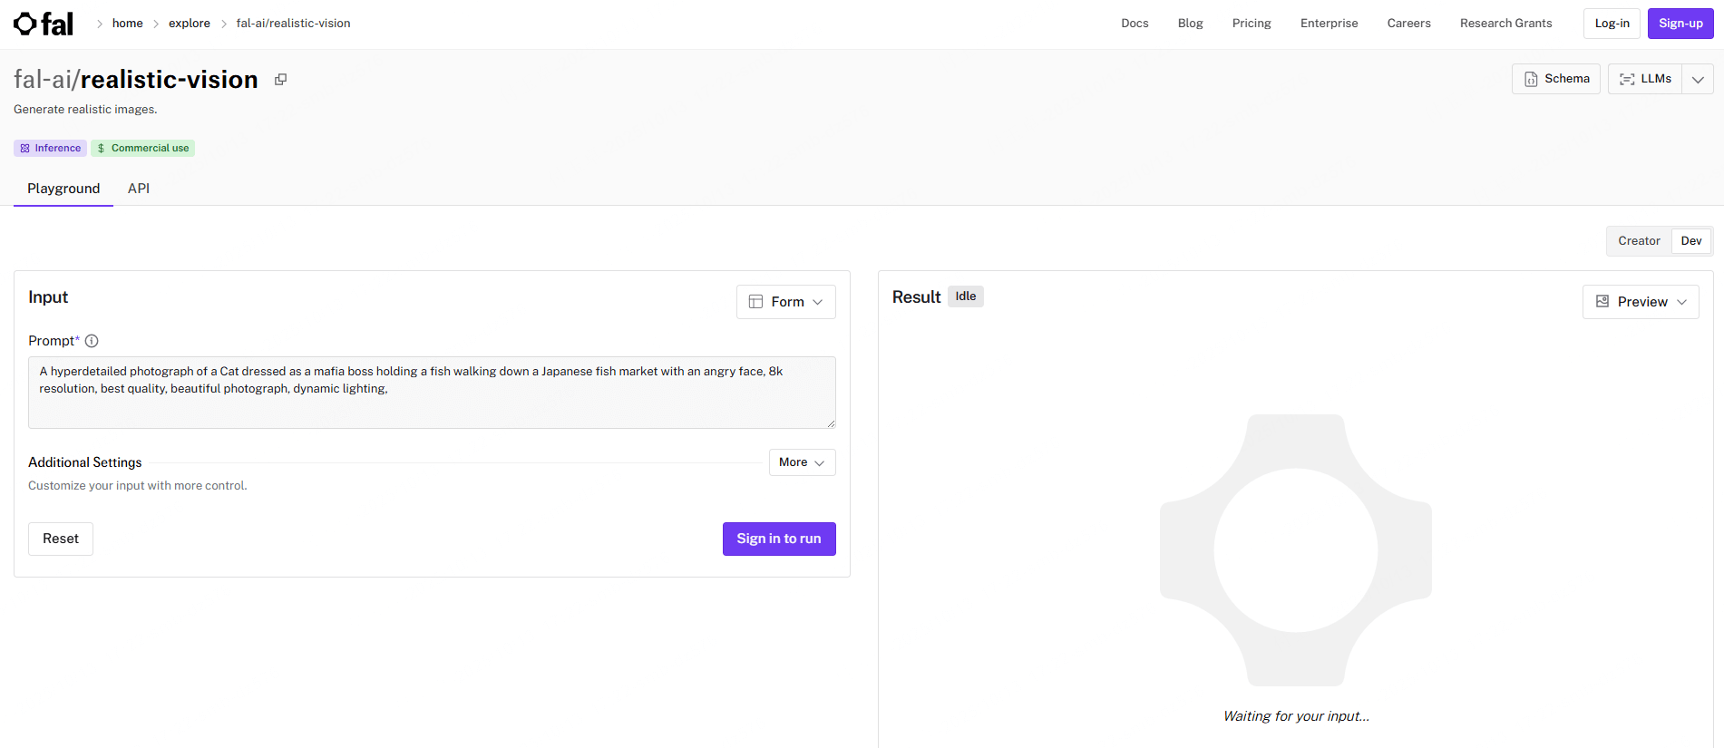This screenshot has width=1724, height=748.
Task: Open the Pricing page link
Action: point(1251,24)
